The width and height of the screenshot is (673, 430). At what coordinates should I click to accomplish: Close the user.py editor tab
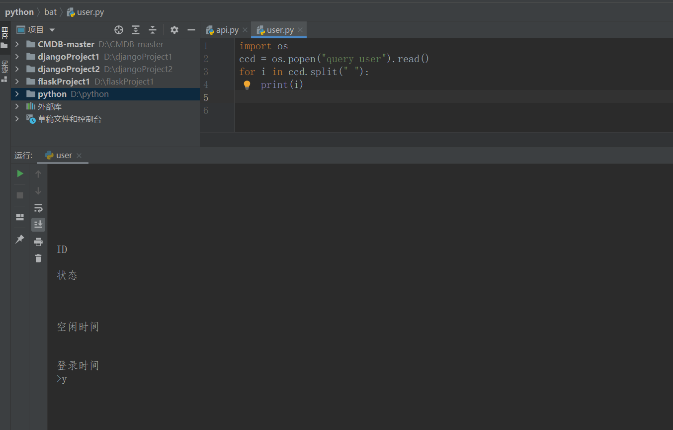pos(300,30)
